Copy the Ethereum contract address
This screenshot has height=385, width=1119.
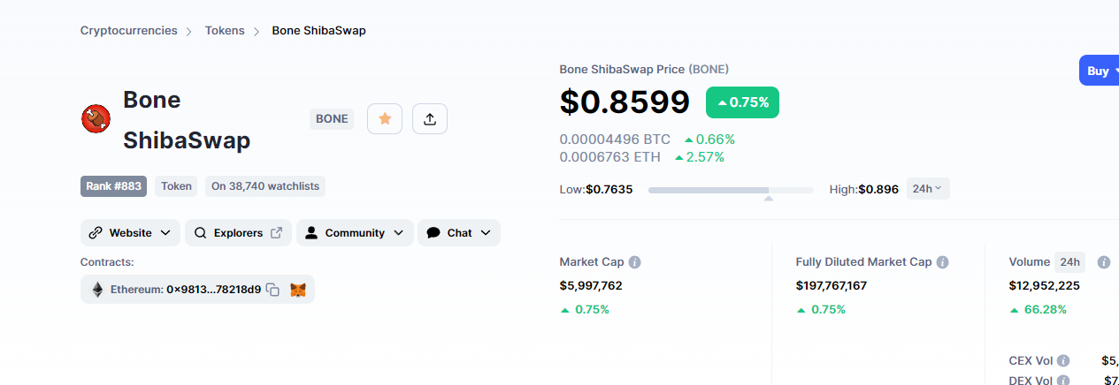coord(273,290)
